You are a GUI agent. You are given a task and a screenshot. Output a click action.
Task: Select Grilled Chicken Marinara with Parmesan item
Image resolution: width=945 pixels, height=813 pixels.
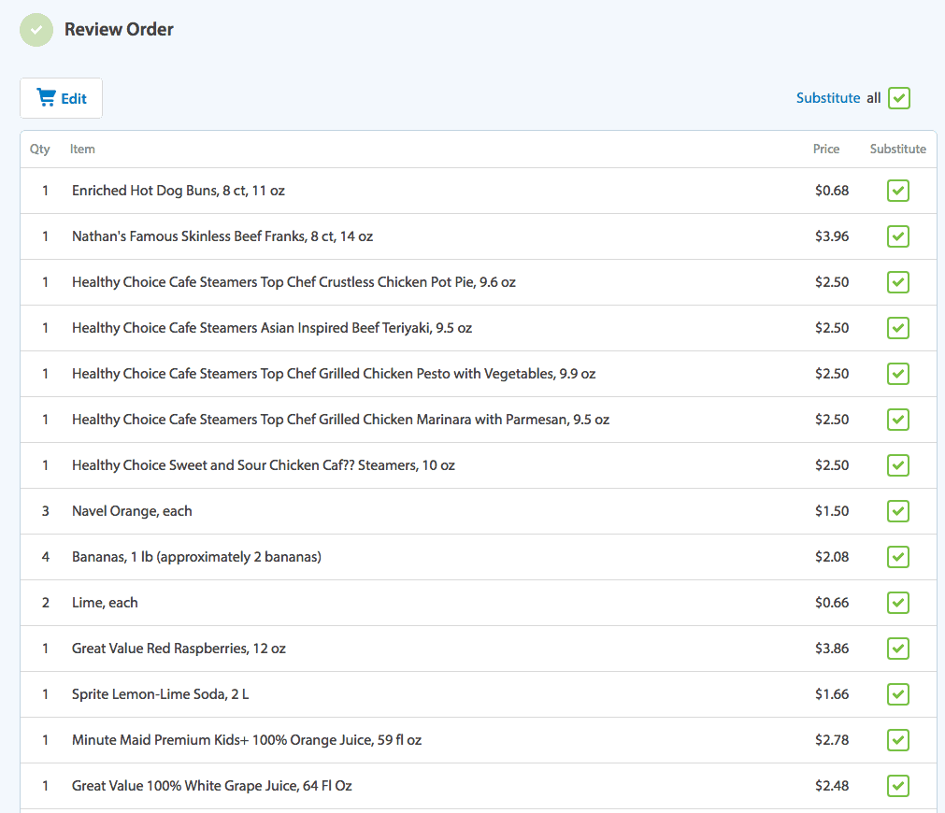click(340, 420)
